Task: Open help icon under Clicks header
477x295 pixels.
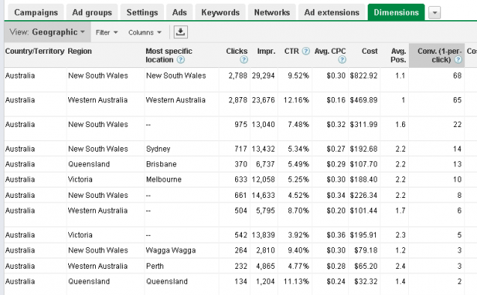Action: (243, 60)
